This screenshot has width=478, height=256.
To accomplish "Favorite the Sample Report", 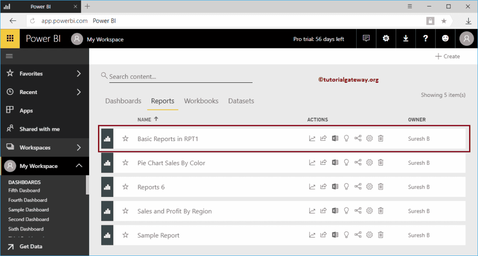I will [x=125, y=235].
